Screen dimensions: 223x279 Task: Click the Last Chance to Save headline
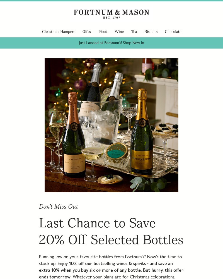[x=97, y=223]
